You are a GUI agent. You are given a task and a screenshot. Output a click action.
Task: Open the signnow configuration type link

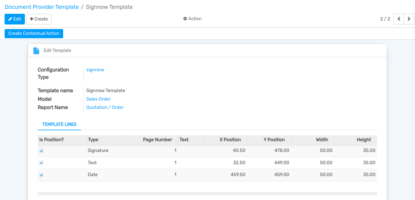[x=95, y=70]
